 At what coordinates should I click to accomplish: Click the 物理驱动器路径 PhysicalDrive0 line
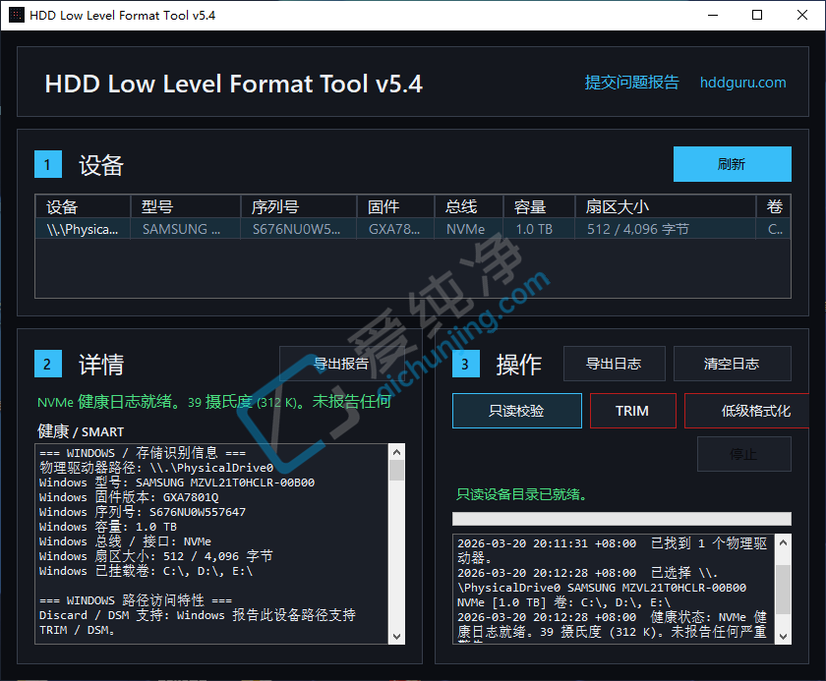[156, 468]
